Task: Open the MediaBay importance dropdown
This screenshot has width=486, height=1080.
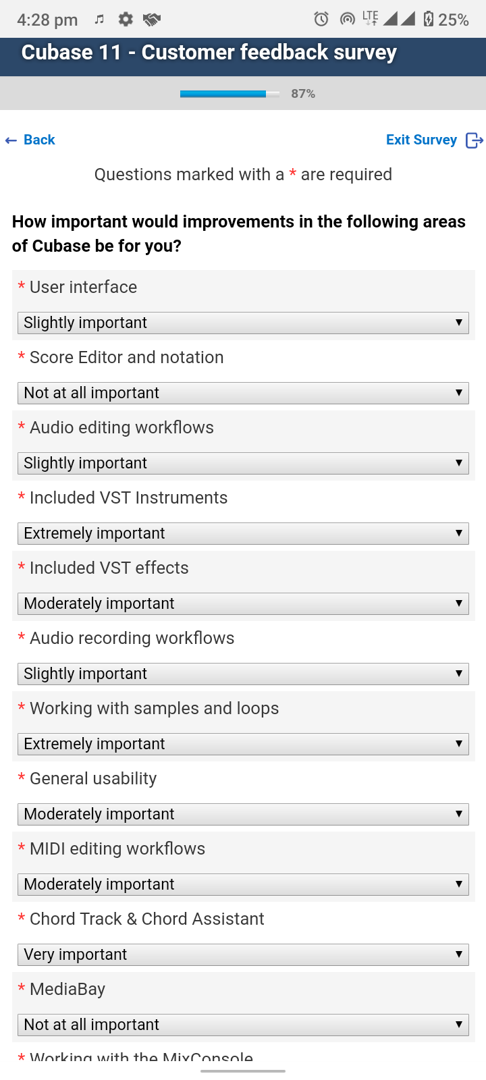Action: tap(243, 1025)
